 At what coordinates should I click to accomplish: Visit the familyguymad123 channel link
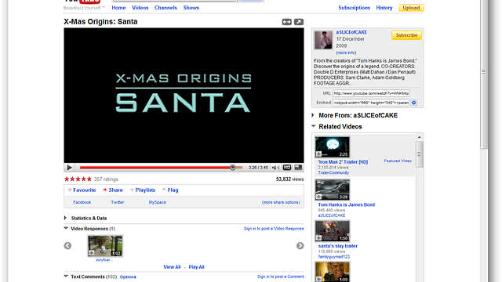point(334,257)
